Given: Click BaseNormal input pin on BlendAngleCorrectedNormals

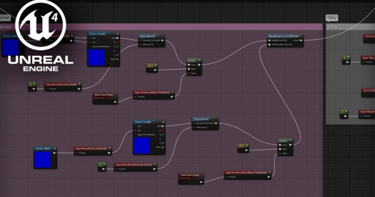Looking at the screenshot, I should click(x=269, y=40).
